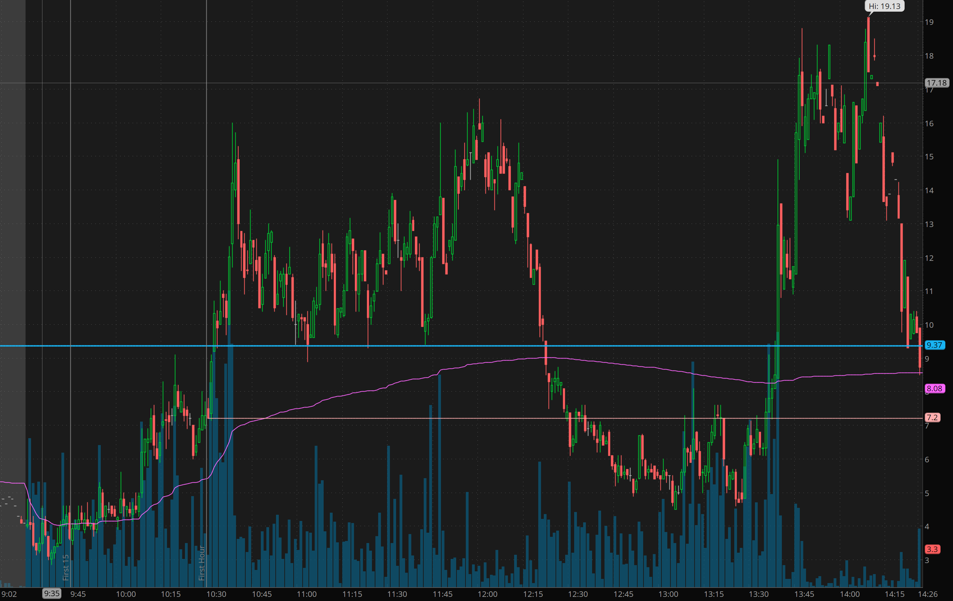
Task: Click the 13:30 label on time axis
Action: pos(759,594)
